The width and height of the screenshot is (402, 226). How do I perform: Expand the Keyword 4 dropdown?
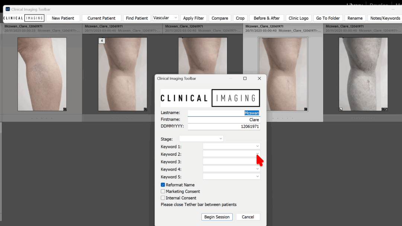point(232,169)
